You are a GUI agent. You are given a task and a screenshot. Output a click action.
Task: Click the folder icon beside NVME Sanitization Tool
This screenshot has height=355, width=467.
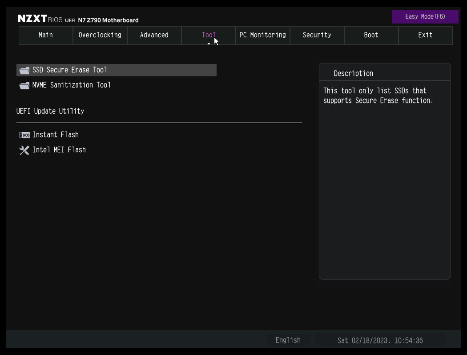pyautogui.click(x=24, y=85)
